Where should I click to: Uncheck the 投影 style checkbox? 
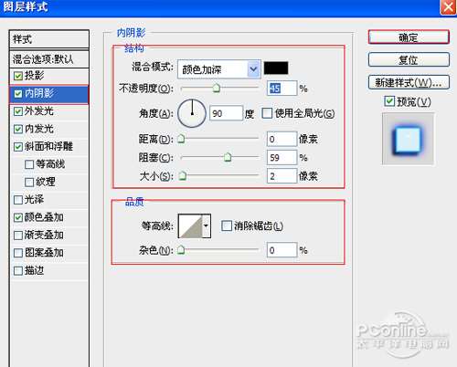pos(18,76)
